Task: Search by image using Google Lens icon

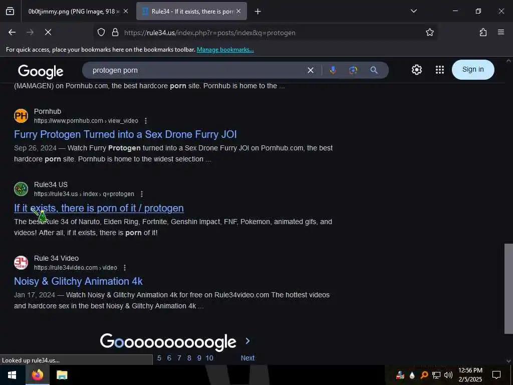Action: (x=353, y=70)
